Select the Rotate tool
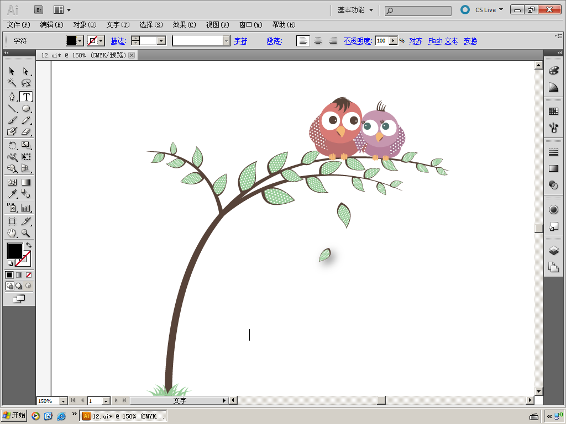Screen dimensions: 566x424 tap(12, 145)
